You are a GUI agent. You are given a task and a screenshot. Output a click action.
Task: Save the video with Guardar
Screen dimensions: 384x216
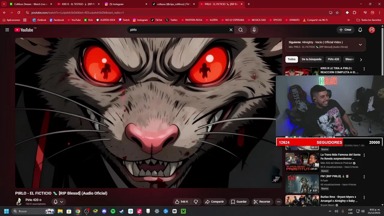coord(239,202)
